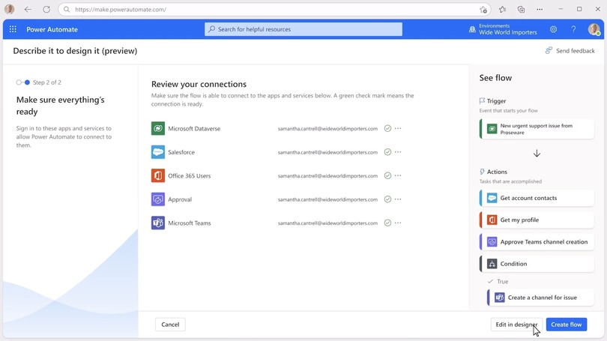Click the Edit in designer button
607x341 pixels.
(x=516, y=325)
